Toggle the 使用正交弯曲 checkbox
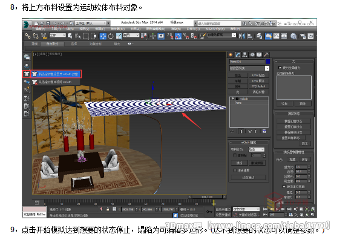This screenshot has width=354, height=237. tap(284, 186)
